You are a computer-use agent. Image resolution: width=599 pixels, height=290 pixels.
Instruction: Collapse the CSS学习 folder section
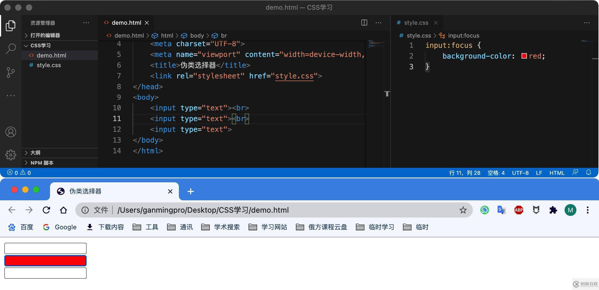60,45
